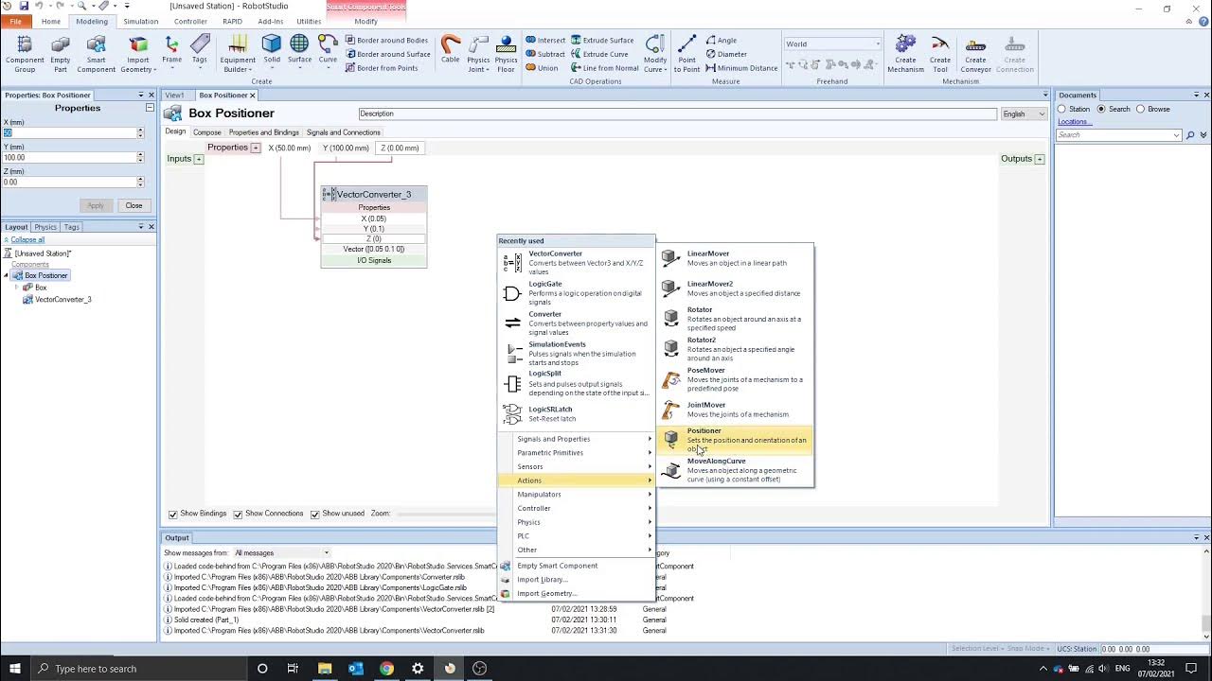Open the Simulation ribbon tab

point(140,21)
